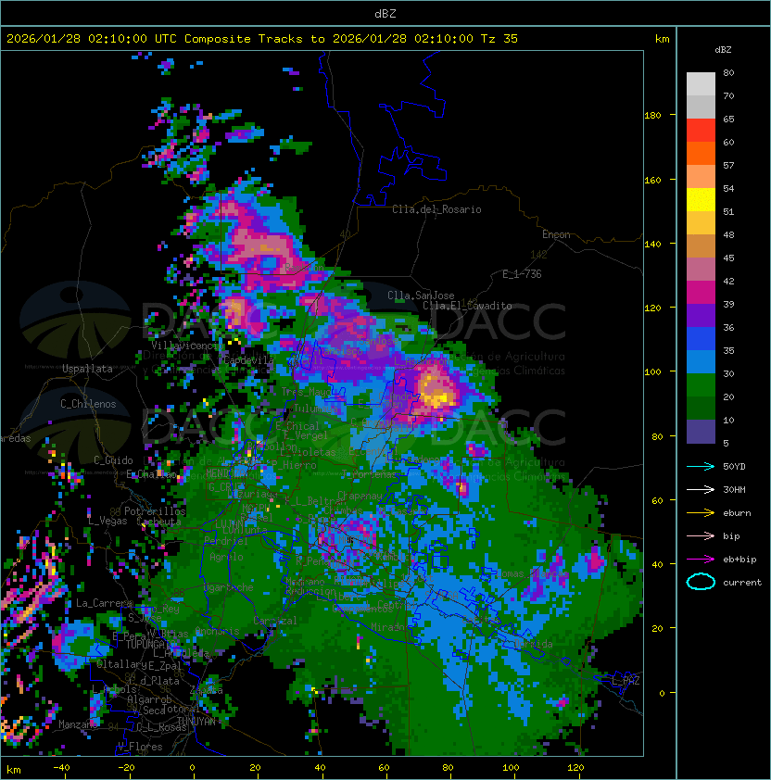Click the L_Vegas place label

click(107, 521)
